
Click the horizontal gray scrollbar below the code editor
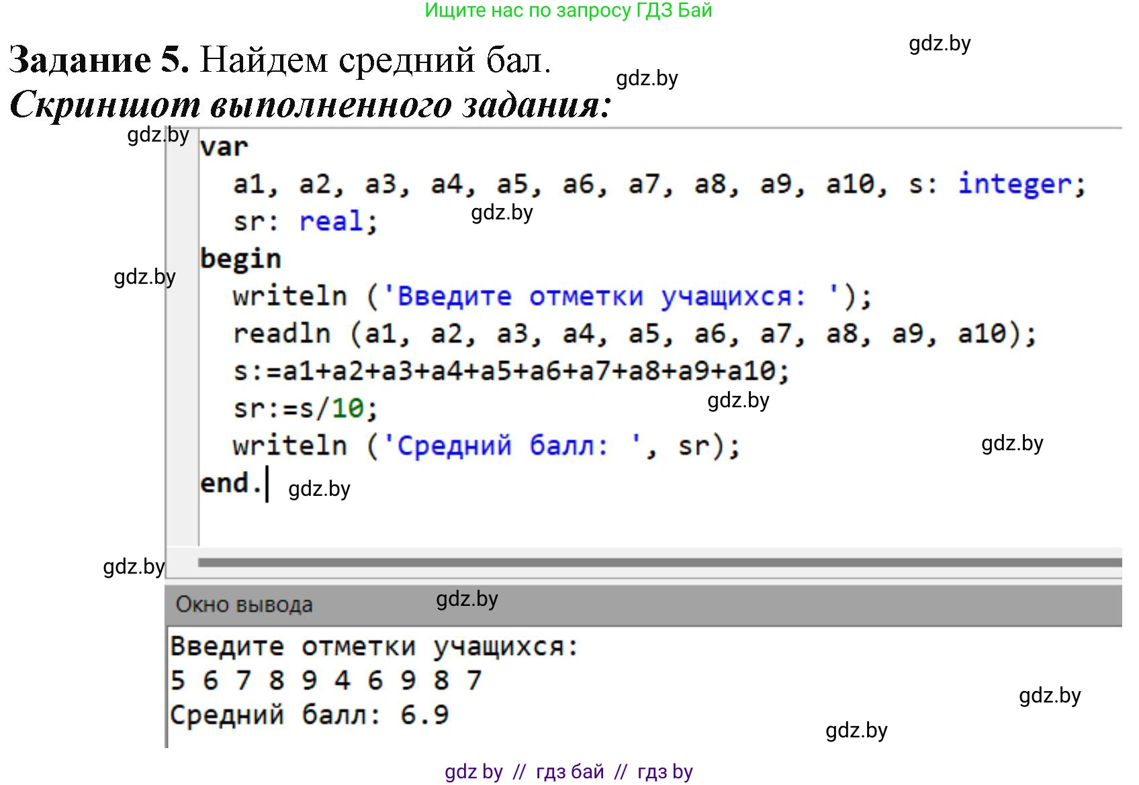(x=658, y=562)
